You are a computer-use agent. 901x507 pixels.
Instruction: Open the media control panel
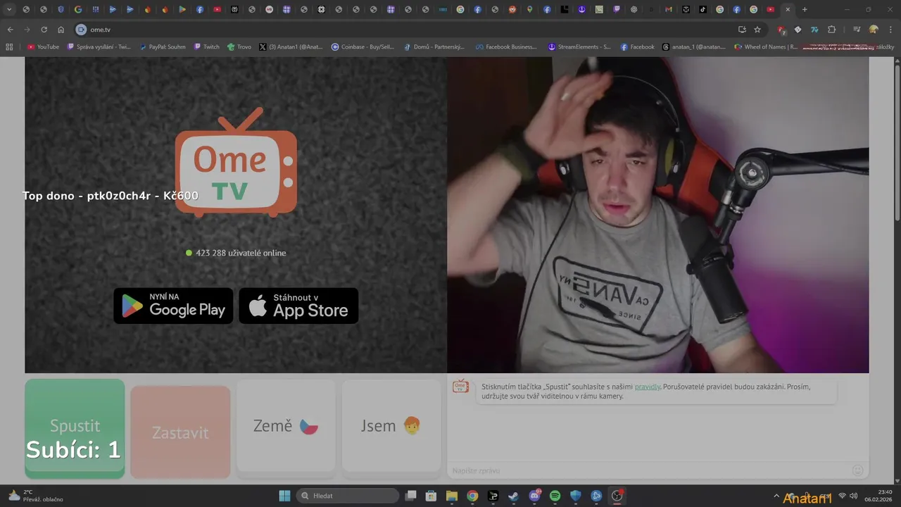point(857,30)
